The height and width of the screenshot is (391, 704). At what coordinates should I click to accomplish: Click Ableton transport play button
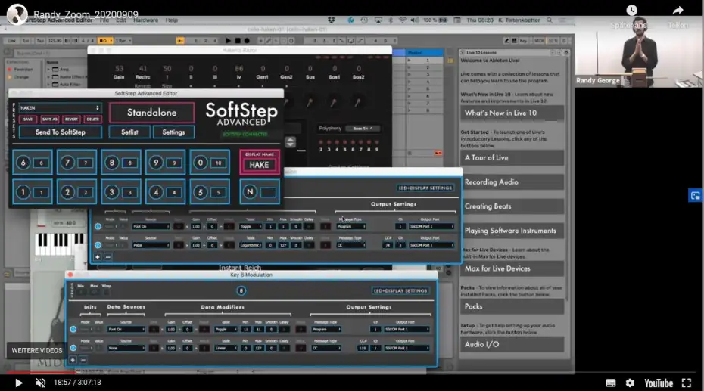pos(228,40)
